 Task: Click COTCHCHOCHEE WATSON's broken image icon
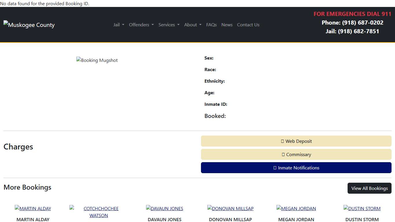coord(71,207)
